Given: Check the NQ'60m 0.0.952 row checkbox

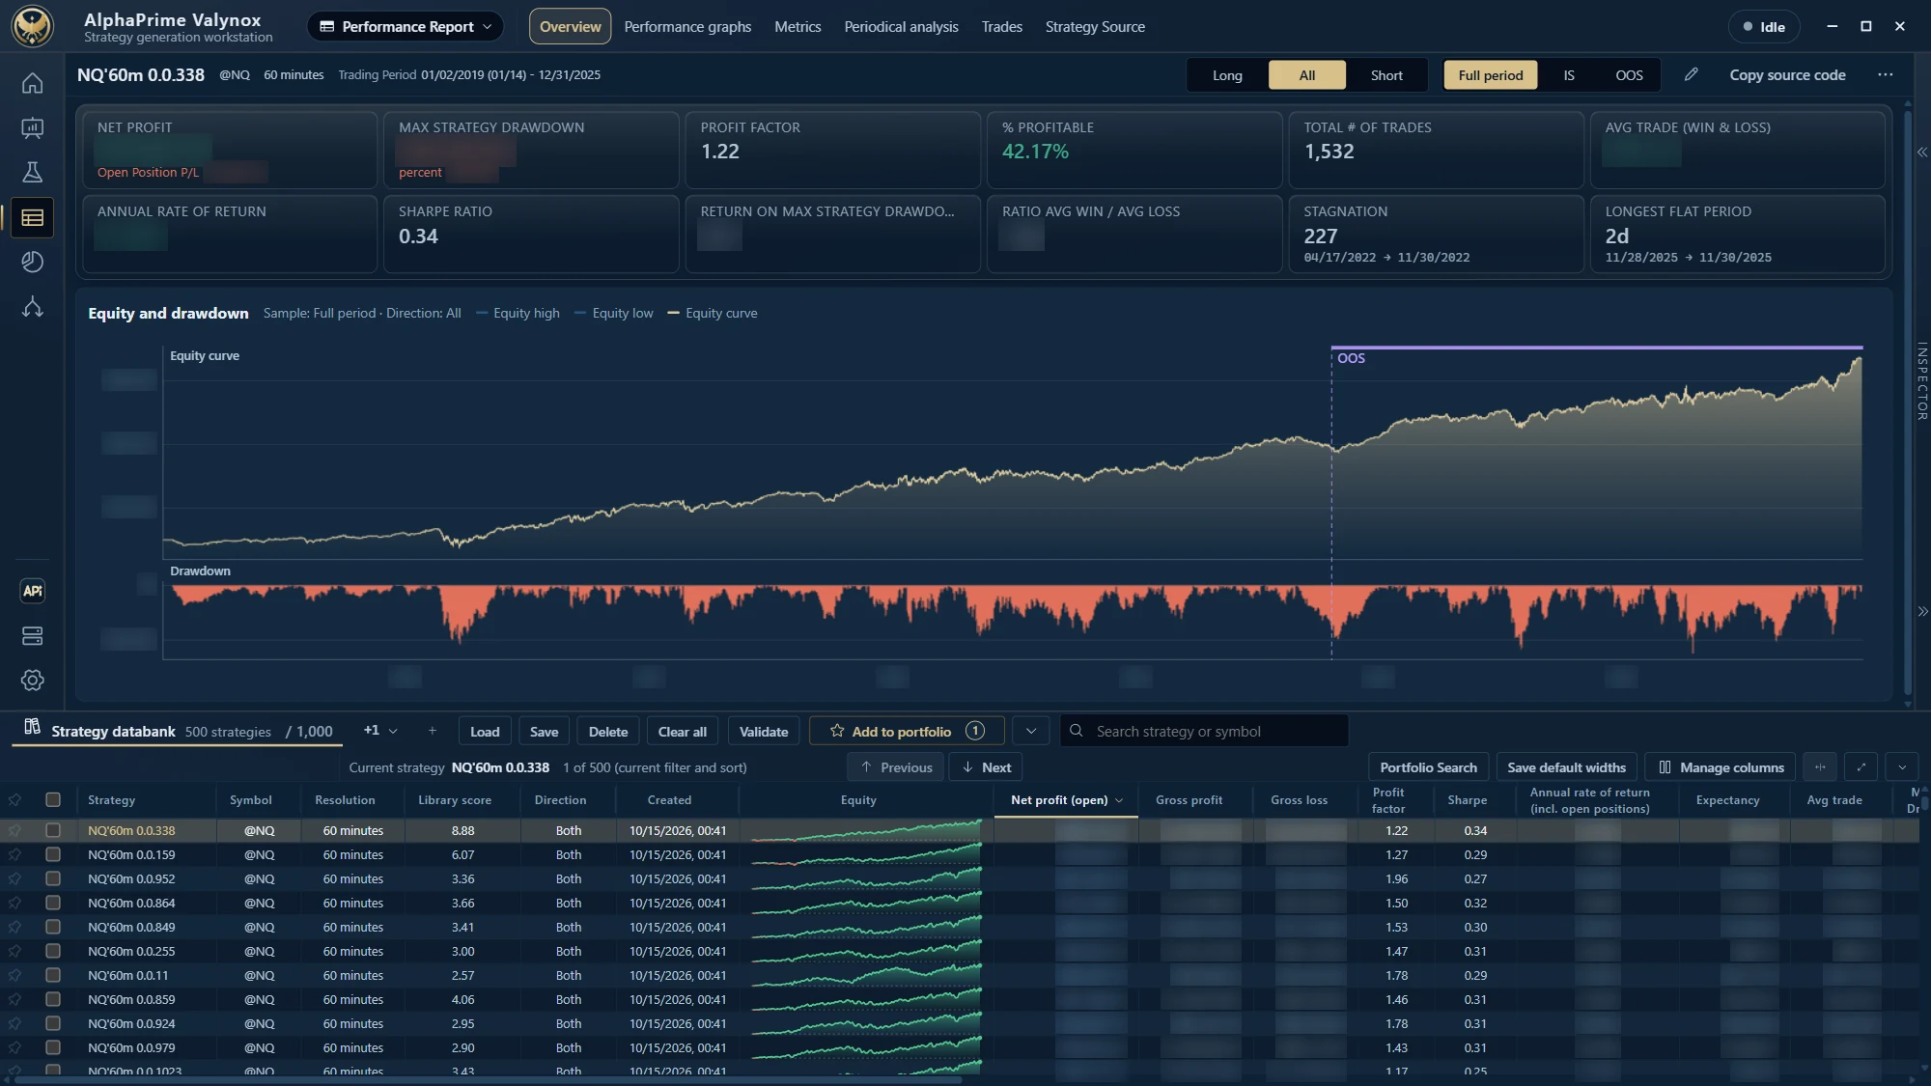Looking at the screenshot, I should click(x=53, y=878).
